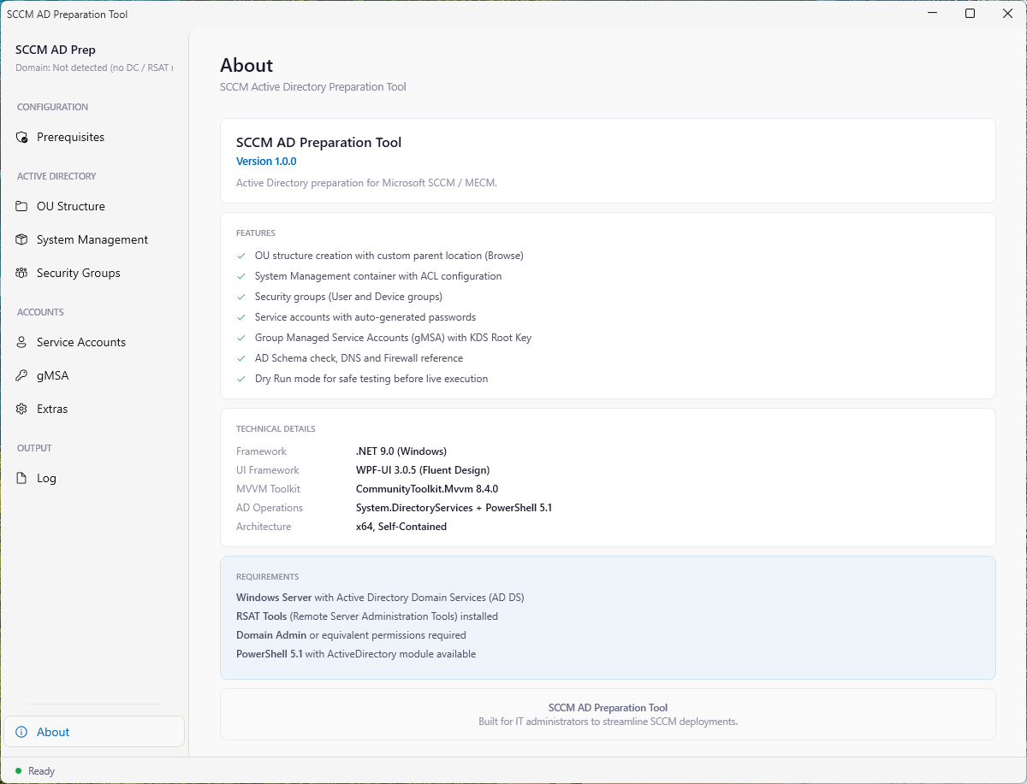
Task: Click checkmark beside OU structure creation feature
Action: [x=241, y=256]
